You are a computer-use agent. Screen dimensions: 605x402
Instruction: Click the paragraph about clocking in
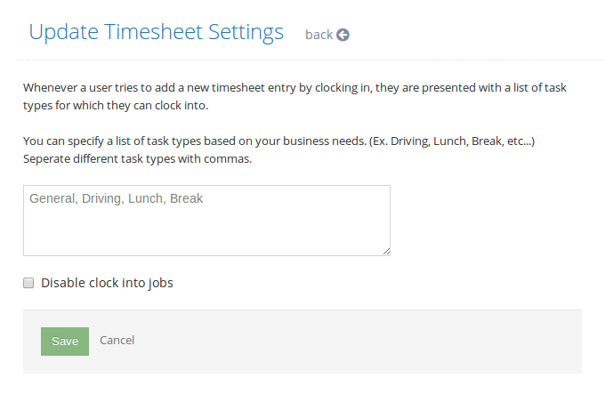[294, 96]
